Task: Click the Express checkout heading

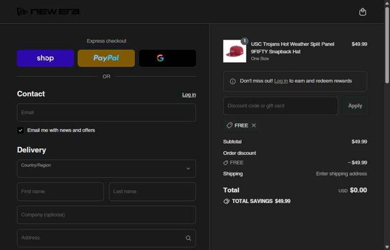Action: point(106,41)
